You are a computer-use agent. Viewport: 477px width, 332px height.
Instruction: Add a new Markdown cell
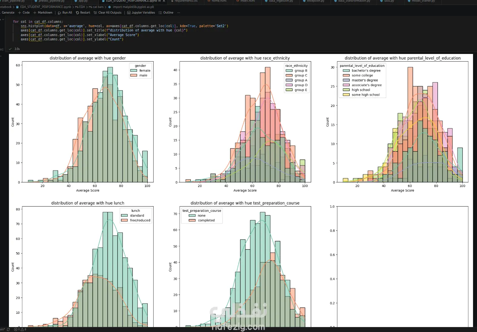click(43, 13)
